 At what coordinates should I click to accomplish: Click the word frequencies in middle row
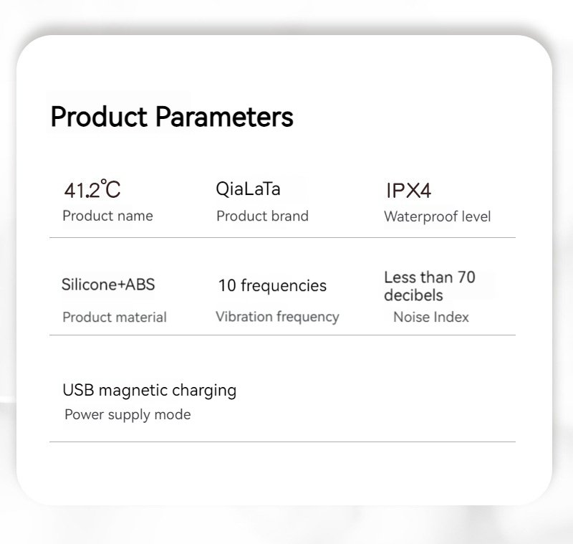284,285
